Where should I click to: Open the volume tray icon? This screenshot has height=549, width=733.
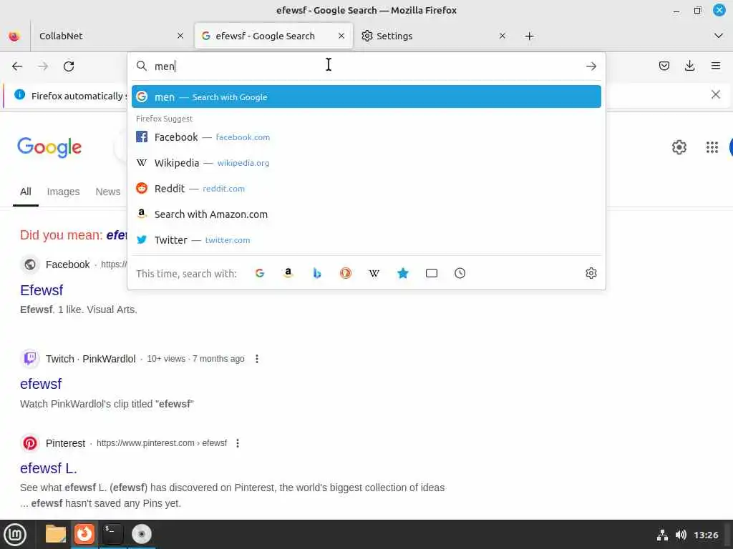pyautogui.click(x=681, y=535)
